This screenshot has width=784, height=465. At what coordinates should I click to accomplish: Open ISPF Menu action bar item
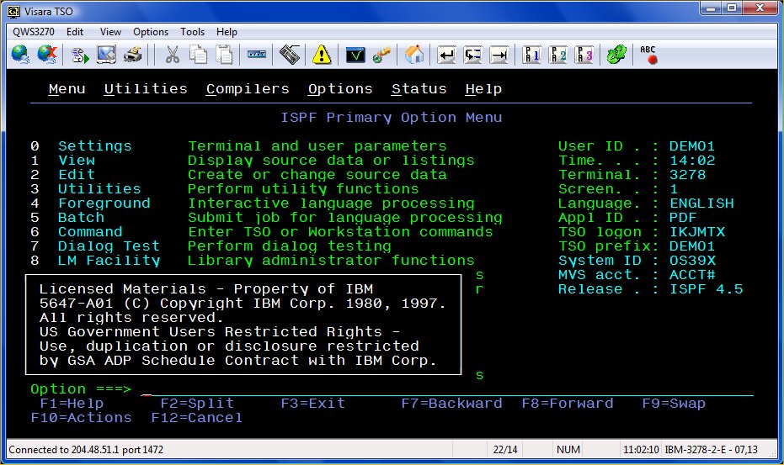coord(67,89)
